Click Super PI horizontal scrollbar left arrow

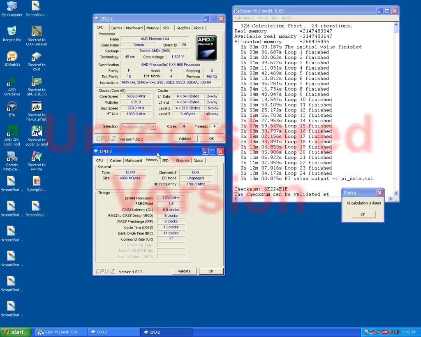coord(236,199)
